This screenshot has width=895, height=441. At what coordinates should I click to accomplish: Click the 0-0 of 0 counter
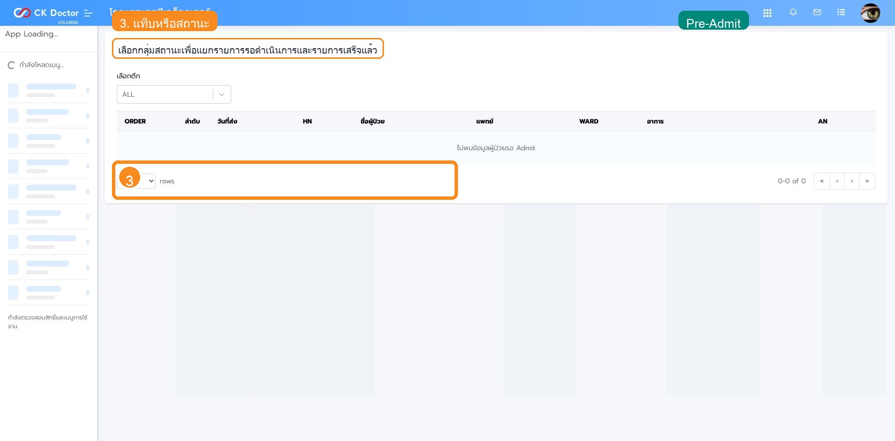(x=792, y=181)
